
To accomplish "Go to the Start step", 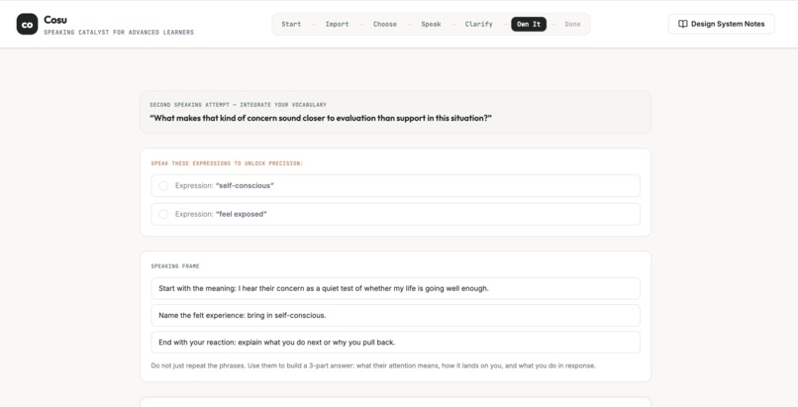I will [x=291, y=24].
